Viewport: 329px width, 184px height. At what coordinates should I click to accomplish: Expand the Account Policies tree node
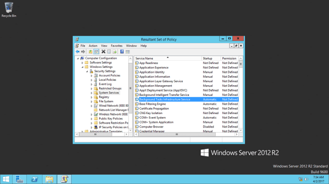(92, 76)
